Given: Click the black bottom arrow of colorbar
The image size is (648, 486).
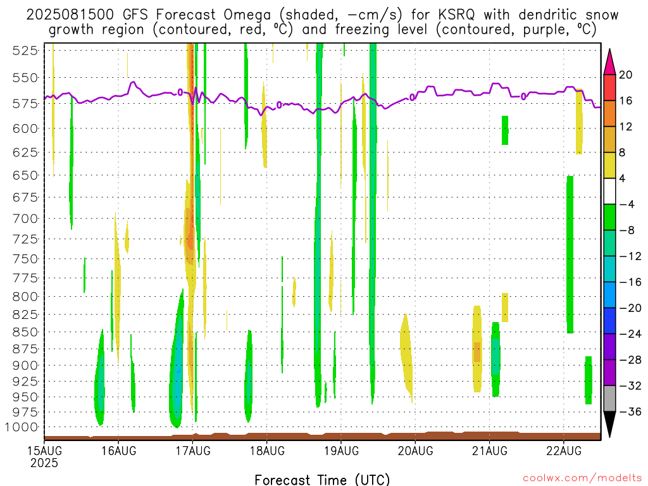Looking at the screenshot, I should point(609,425).
